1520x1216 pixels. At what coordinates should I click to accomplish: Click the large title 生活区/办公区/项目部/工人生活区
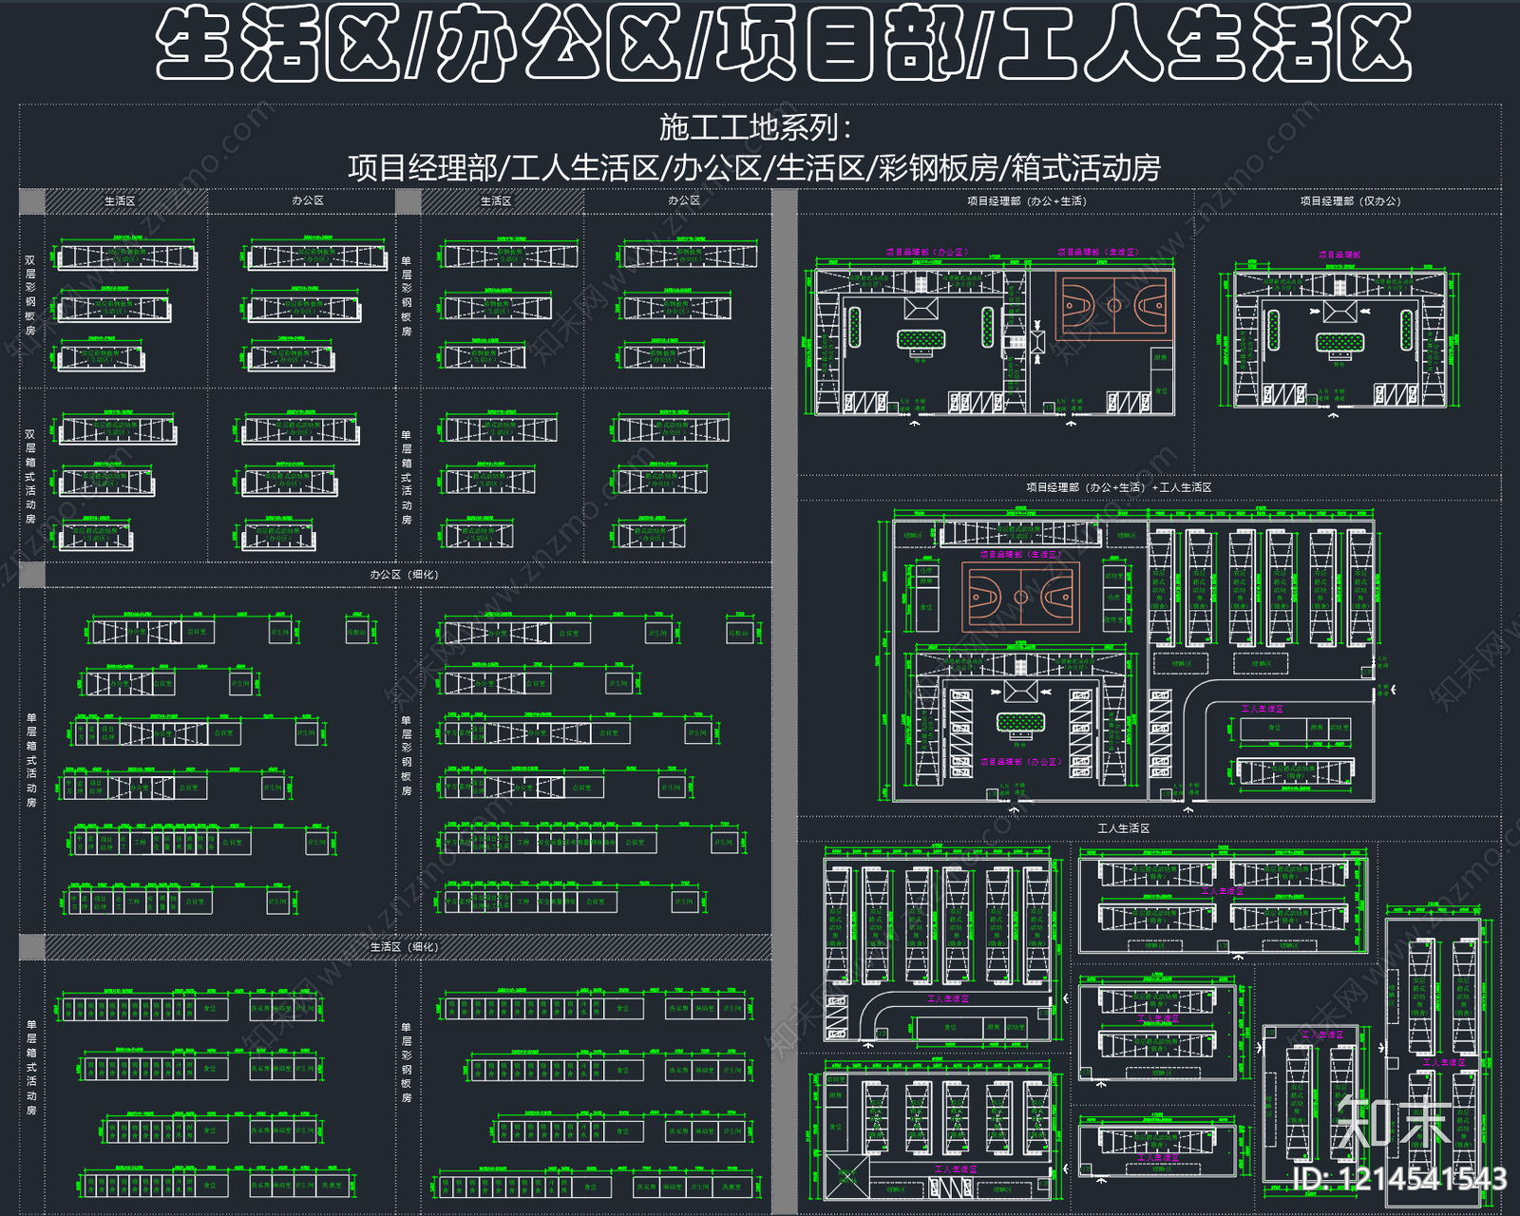(783, 44)
